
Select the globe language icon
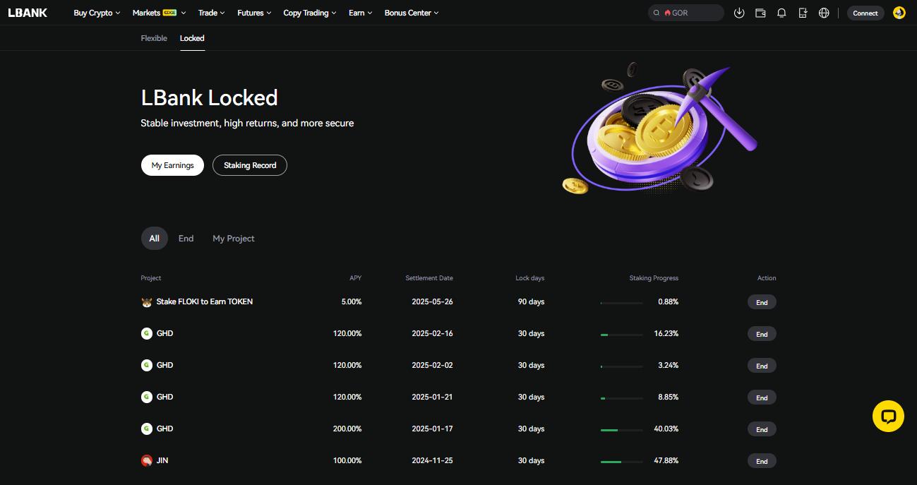[x=824, y=13]
